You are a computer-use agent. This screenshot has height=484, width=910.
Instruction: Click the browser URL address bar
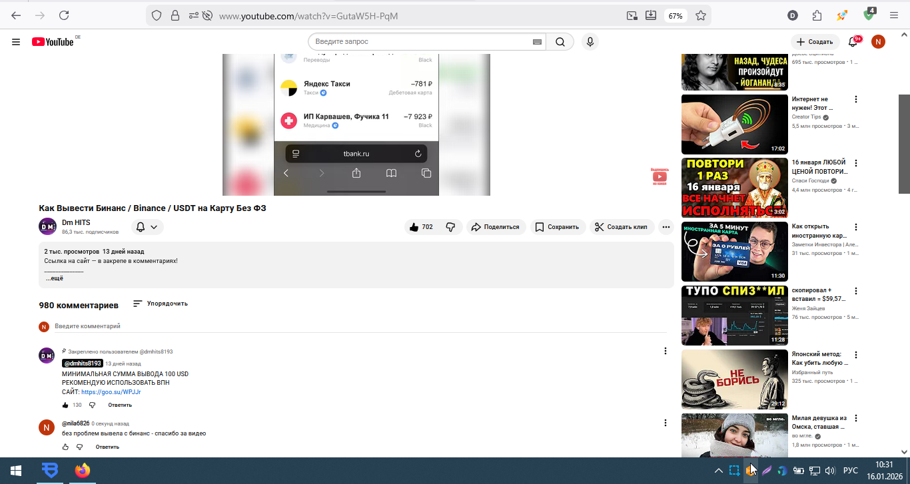420,15
